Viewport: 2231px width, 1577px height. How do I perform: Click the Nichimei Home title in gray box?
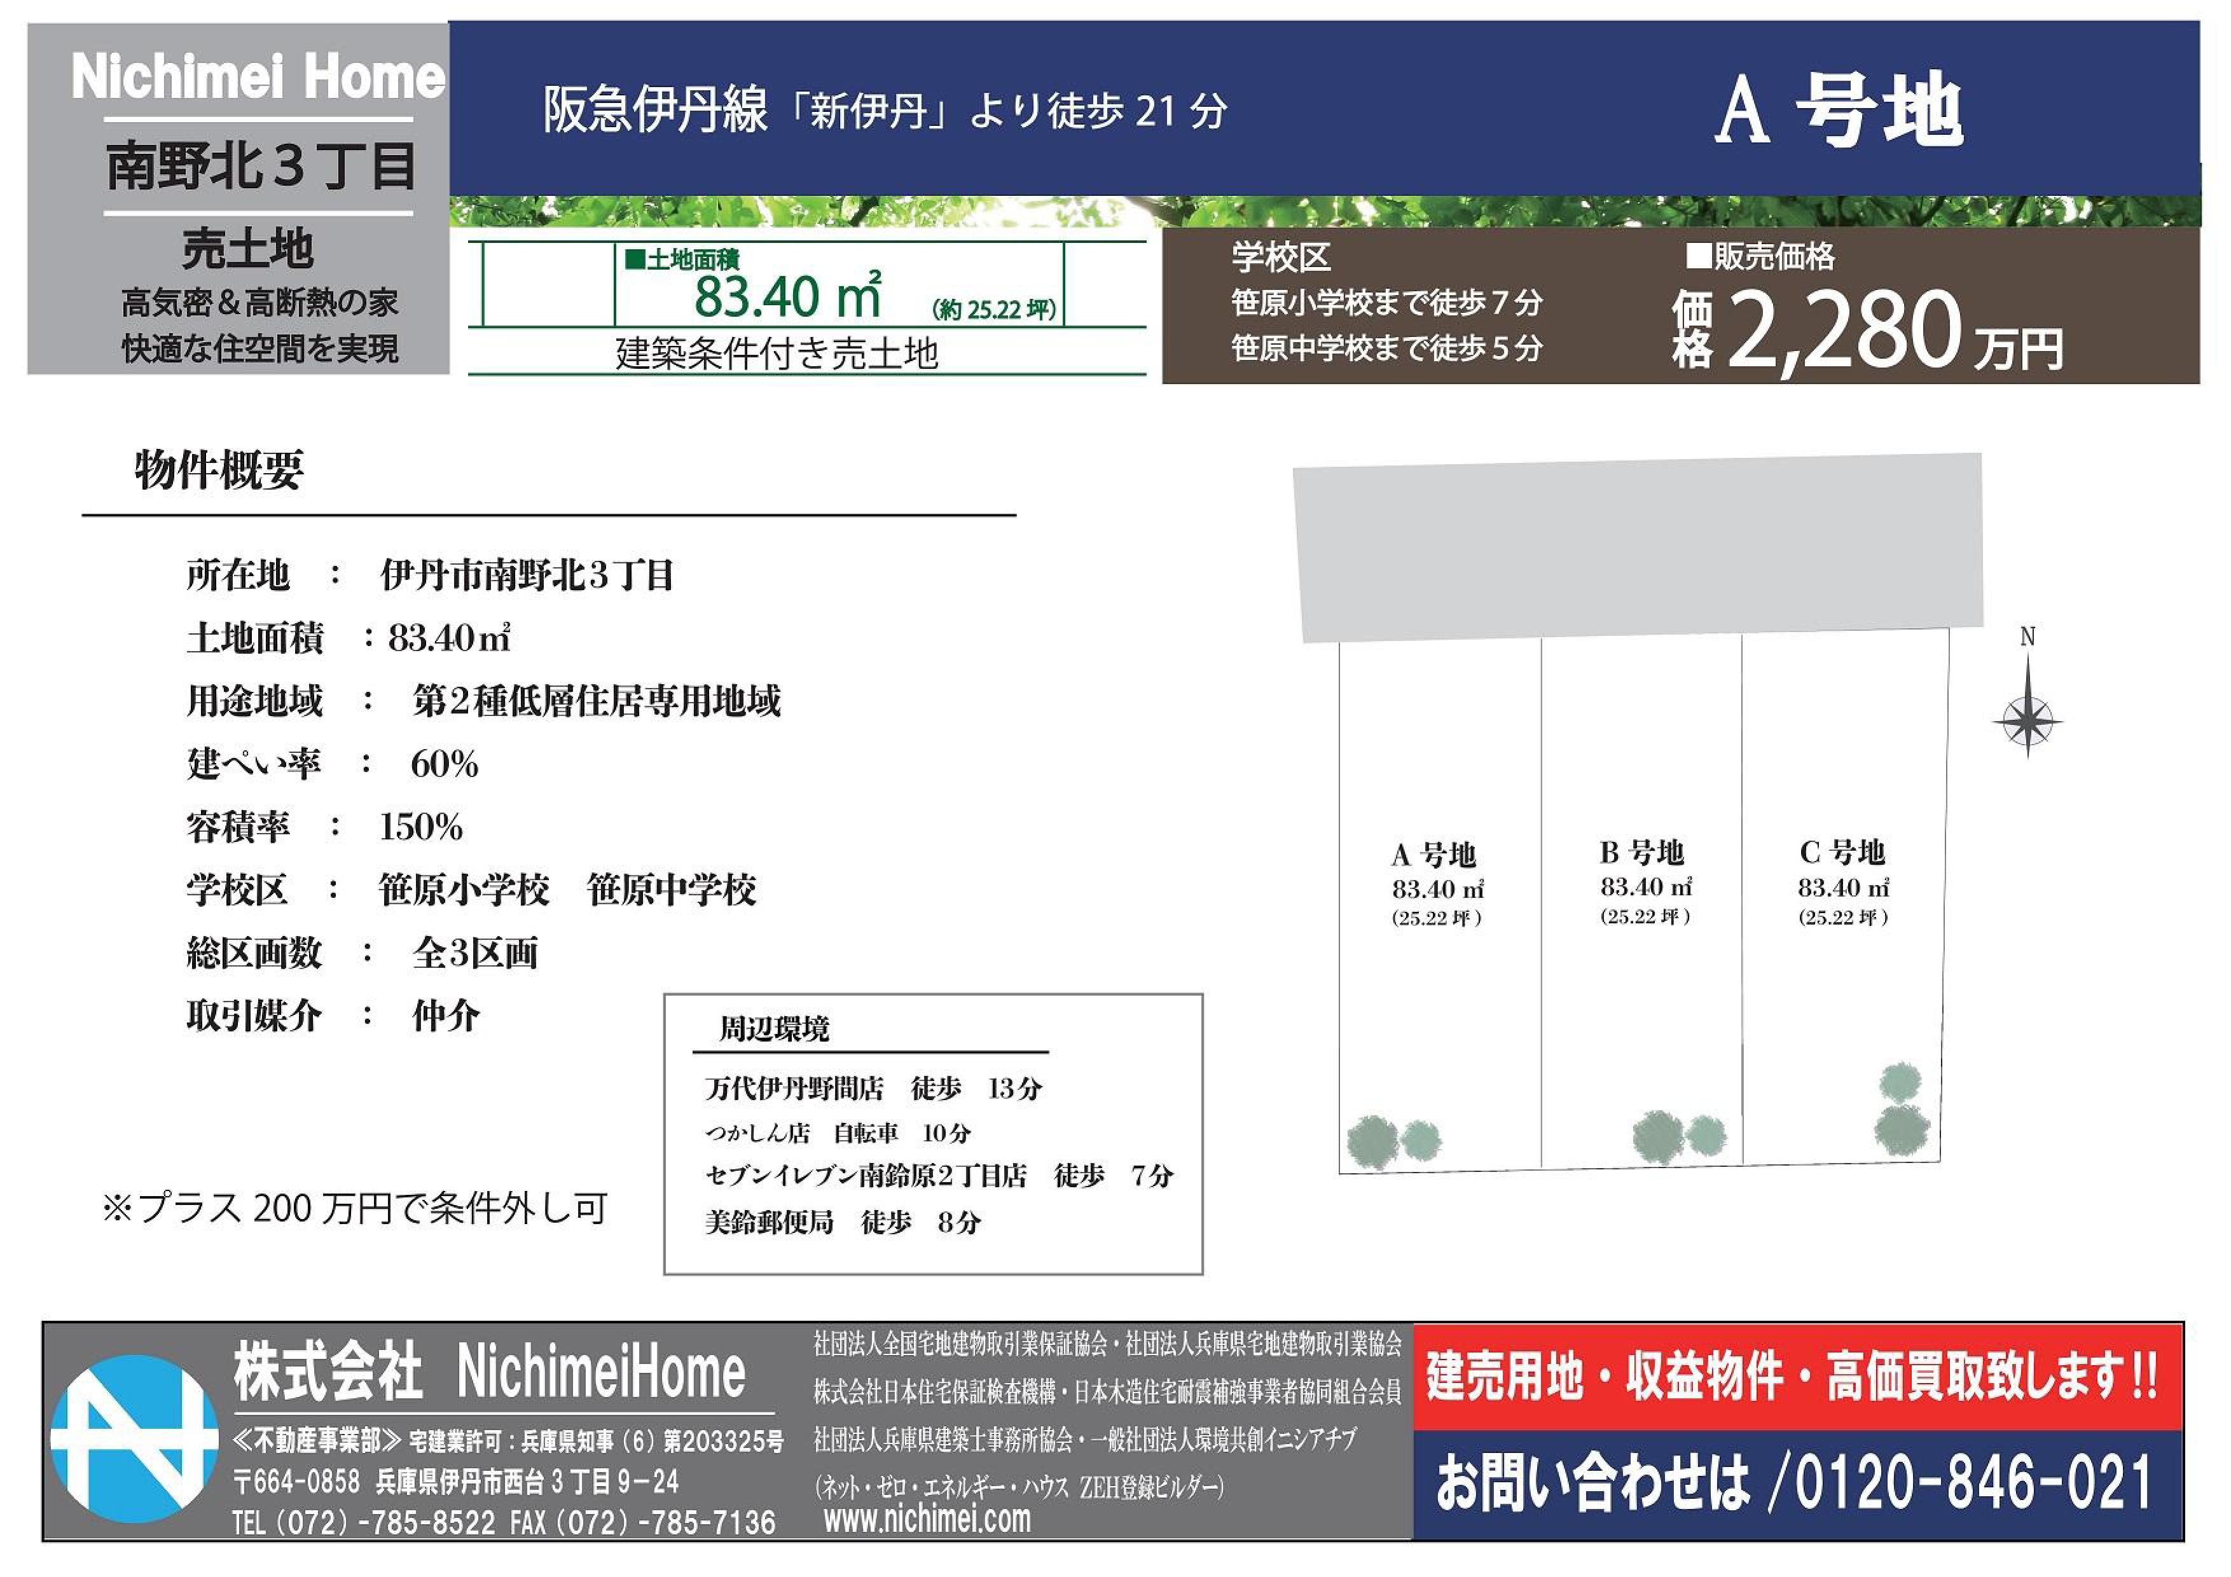pyautogui.click(x=258, y=77)
